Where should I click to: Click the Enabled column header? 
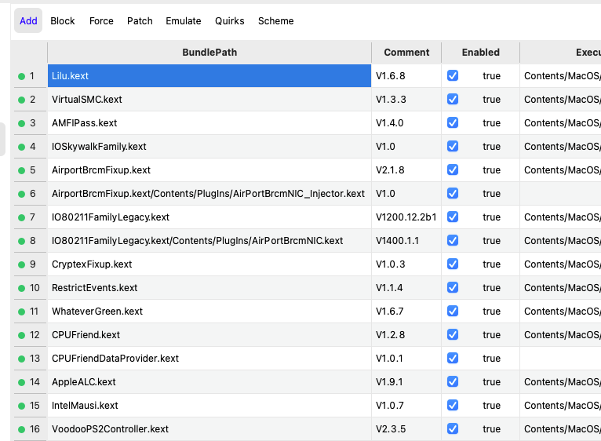480,53
